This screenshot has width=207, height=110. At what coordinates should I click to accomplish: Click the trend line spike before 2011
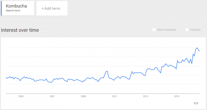pos(107,71)
